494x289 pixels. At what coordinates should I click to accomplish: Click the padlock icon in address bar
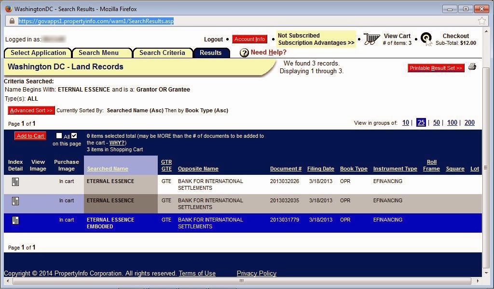point(12,21)
